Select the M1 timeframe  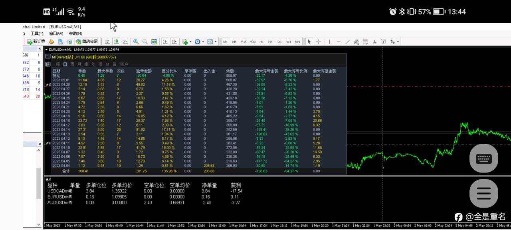225,42
